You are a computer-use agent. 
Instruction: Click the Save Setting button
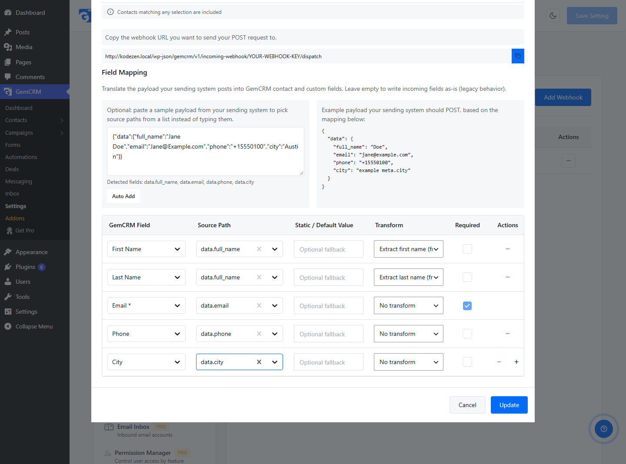tap(592, 16)
